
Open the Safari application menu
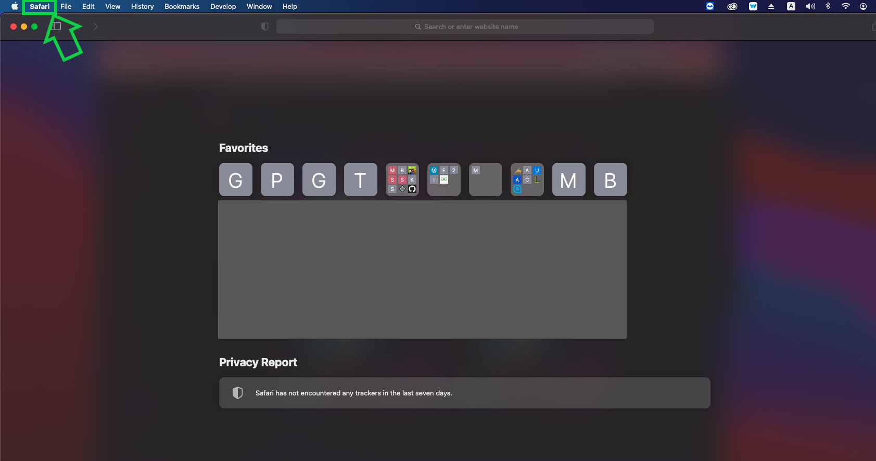point(40,6)
